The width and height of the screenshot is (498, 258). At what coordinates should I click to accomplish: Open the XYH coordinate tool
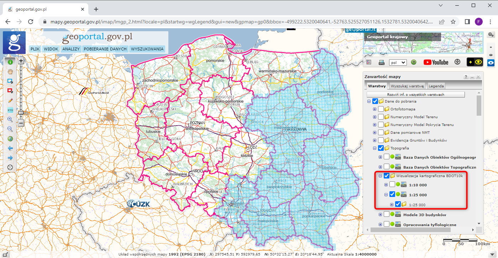(x=10, y=109)
